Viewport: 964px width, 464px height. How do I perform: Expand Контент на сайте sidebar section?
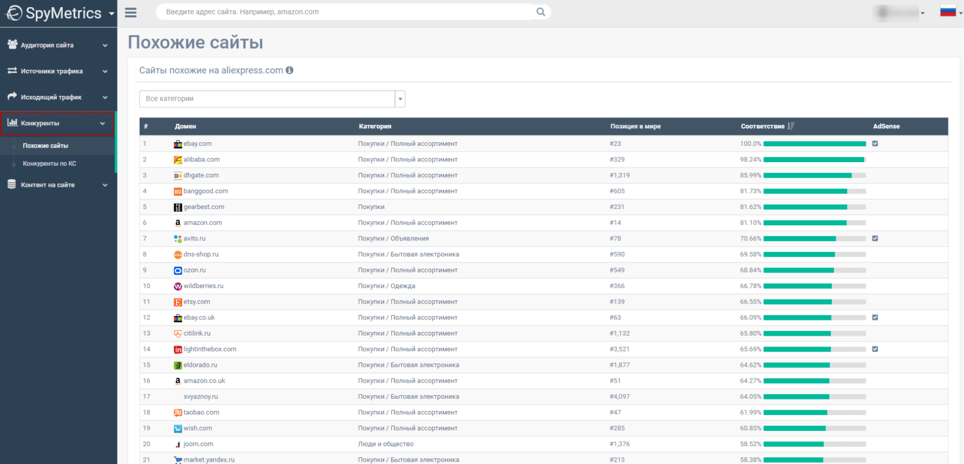point(58,185)
